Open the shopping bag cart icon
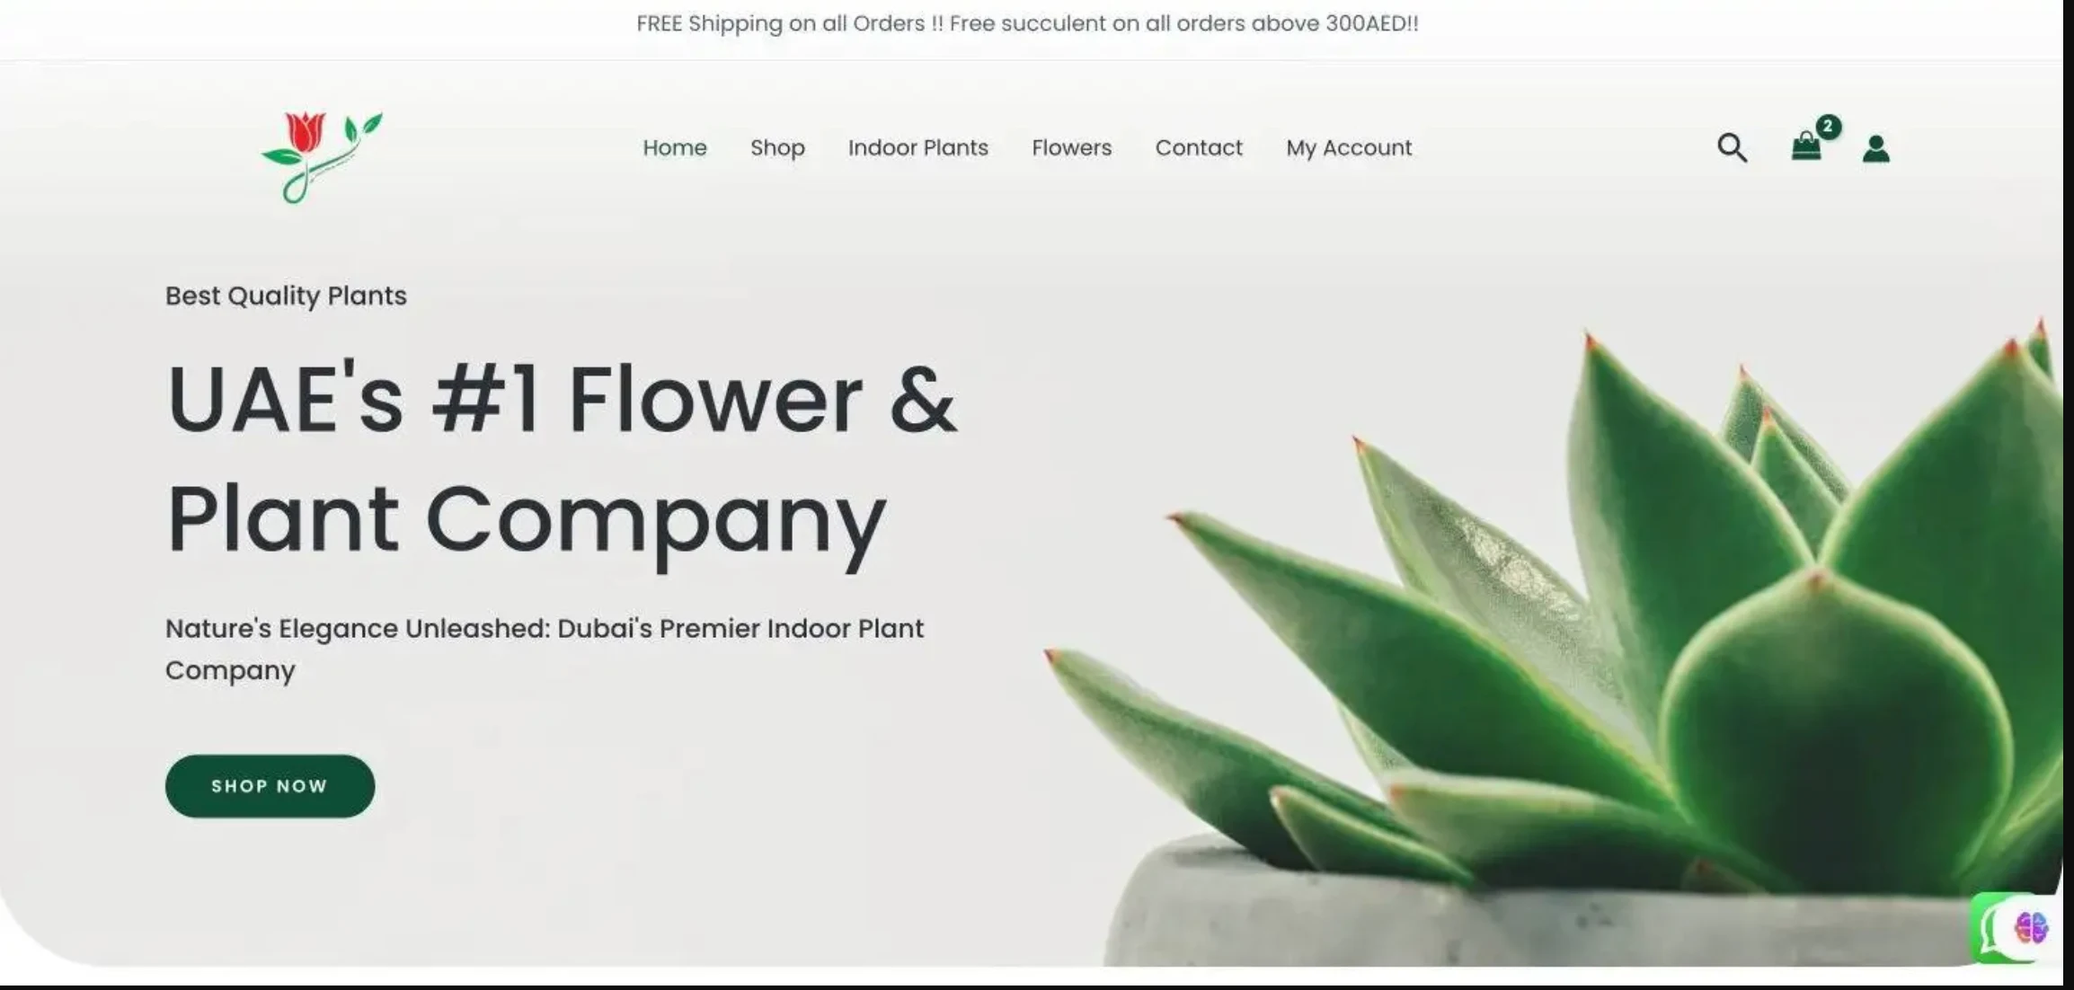The image size is (2074, 990). click(x=1805, y=146)
